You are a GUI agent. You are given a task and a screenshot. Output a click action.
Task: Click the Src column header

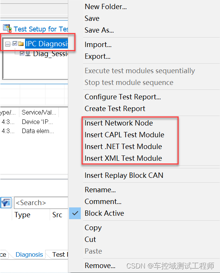pyautogui.click(x=57, y=215)
